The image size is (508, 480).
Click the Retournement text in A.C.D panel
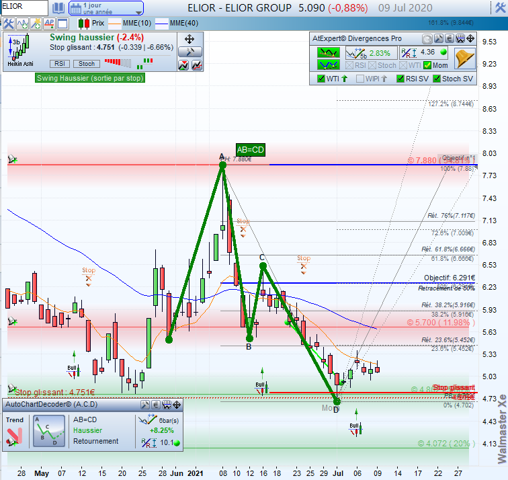click(x=95, y=441)
